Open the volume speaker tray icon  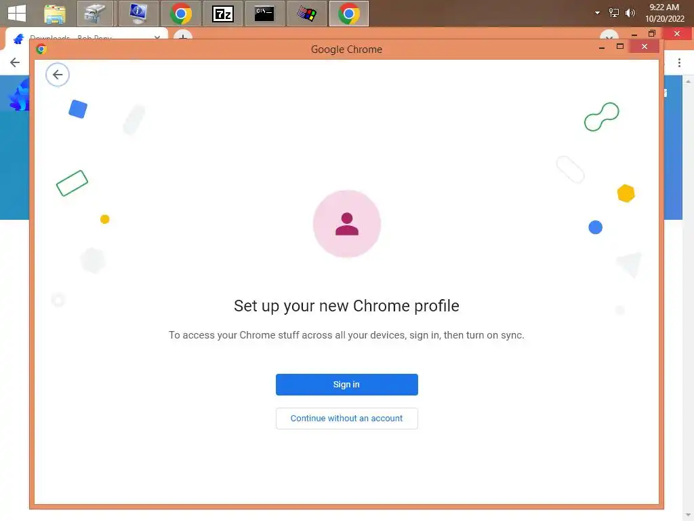point(630,13)
